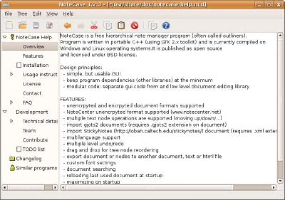
Task: Click the red delete icon
Action: point(135,26)
